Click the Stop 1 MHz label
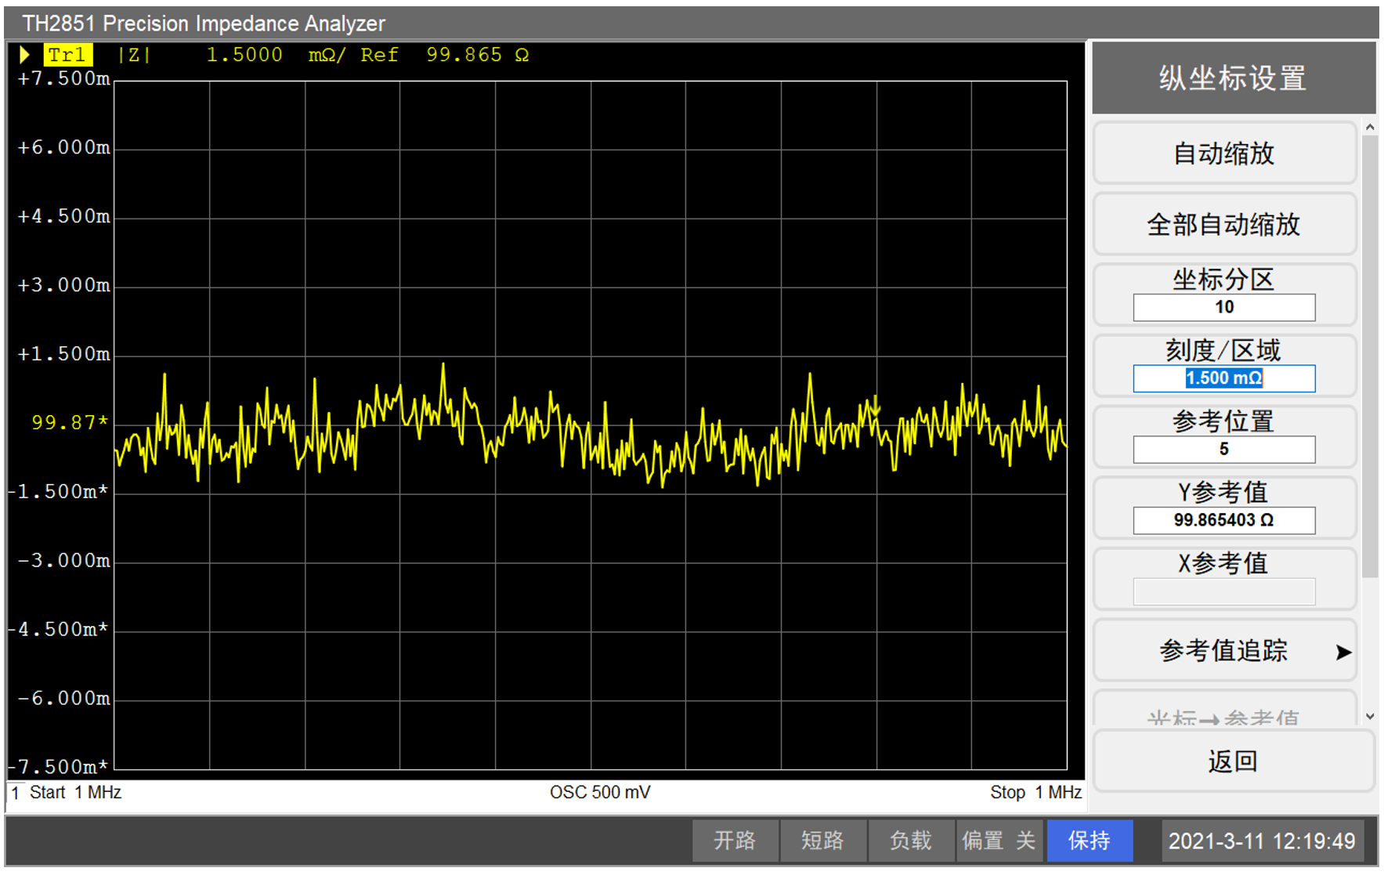 pyautogui.click(x=1035, y=792)
